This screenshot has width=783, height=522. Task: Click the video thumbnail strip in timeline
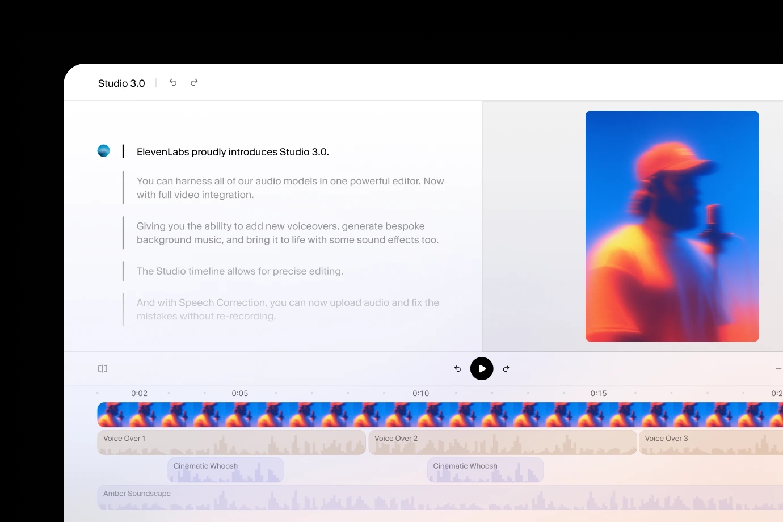click(440, 415)
